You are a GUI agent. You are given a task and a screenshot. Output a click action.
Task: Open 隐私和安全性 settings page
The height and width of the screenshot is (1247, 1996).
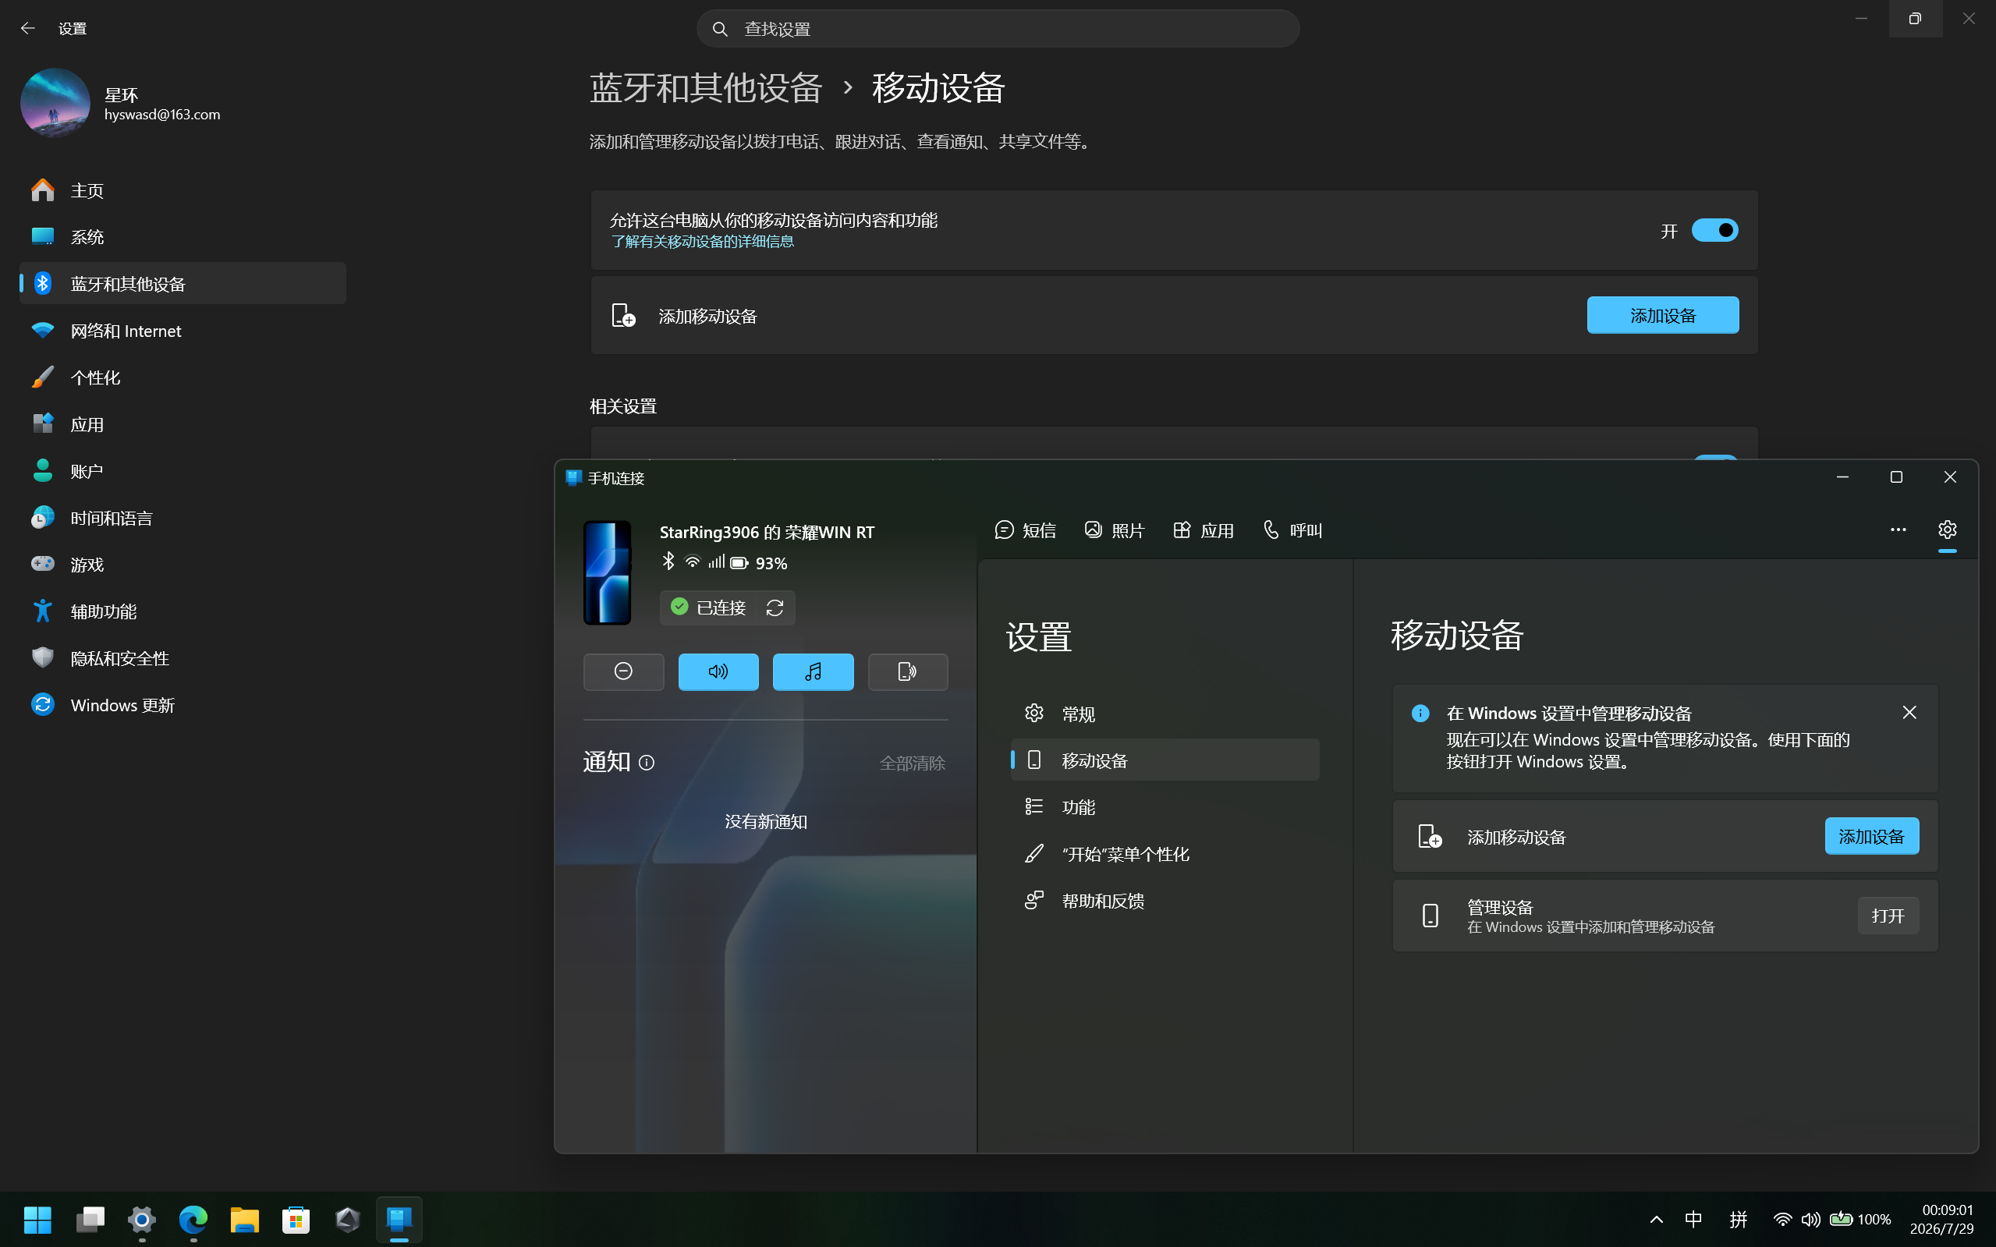click(x=183, y=658)
